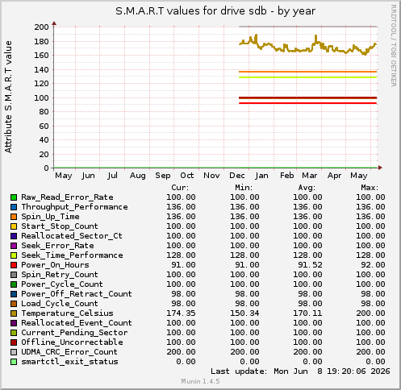Click the Min: column header
Screen dimensions: 401x390
pyautogui.click(x=244, y=188)
